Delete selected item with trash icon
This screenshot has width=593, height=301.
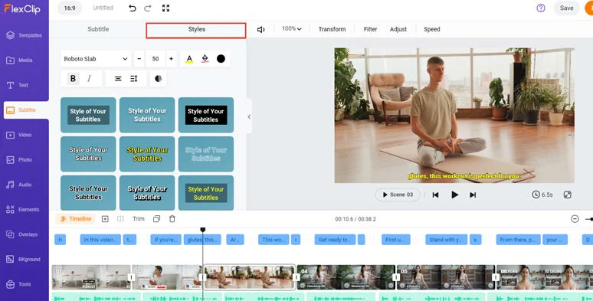[172, 219]
